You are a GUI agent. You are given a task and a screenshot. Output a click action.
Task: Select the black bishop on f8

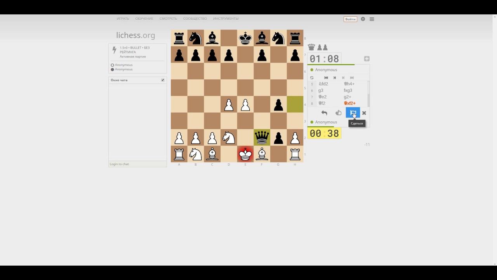coord(262,38)
